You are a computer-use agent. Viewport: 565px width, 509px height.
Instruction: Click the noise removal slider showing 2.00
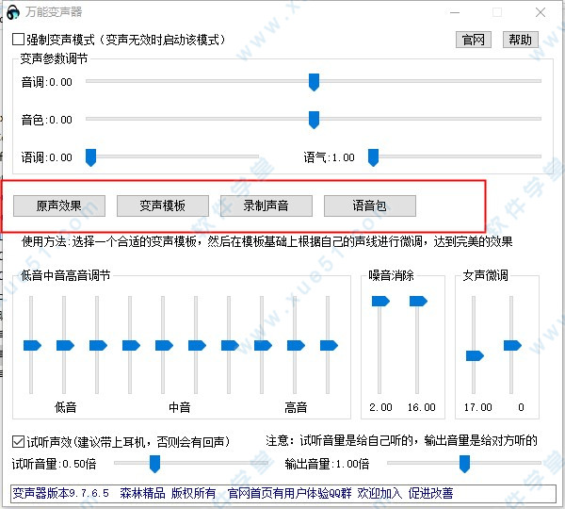point(380,301)
